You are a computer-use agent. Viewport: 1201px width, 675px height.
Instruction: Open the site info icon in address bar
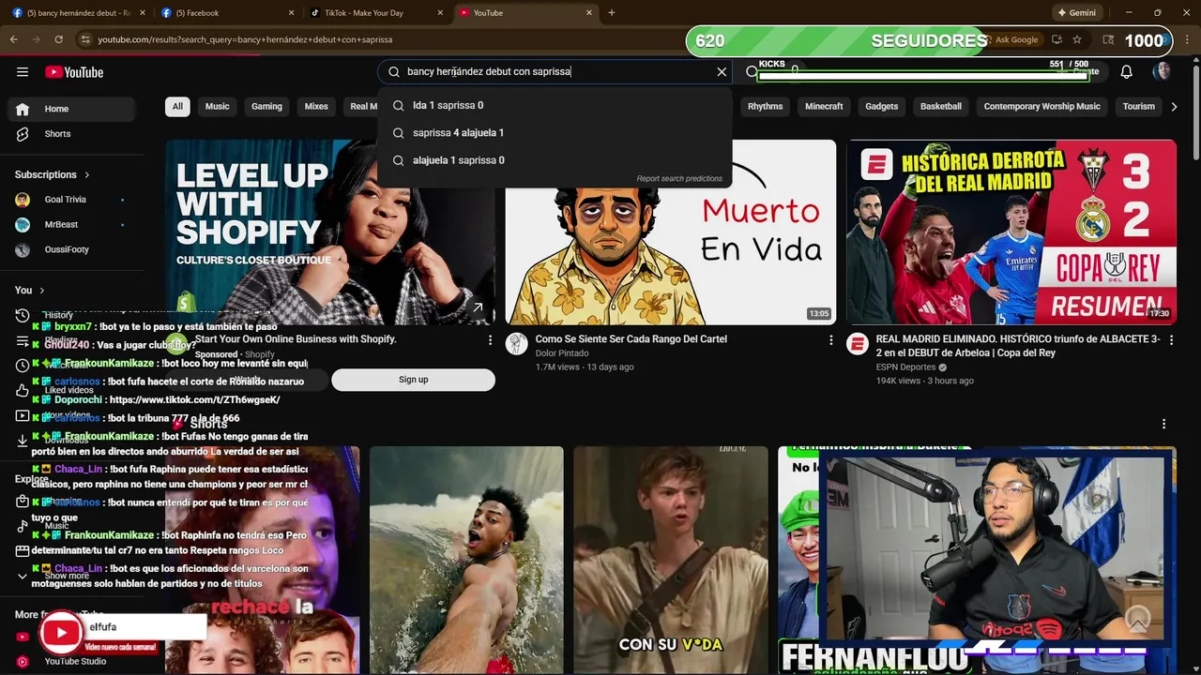click(85, 39)
